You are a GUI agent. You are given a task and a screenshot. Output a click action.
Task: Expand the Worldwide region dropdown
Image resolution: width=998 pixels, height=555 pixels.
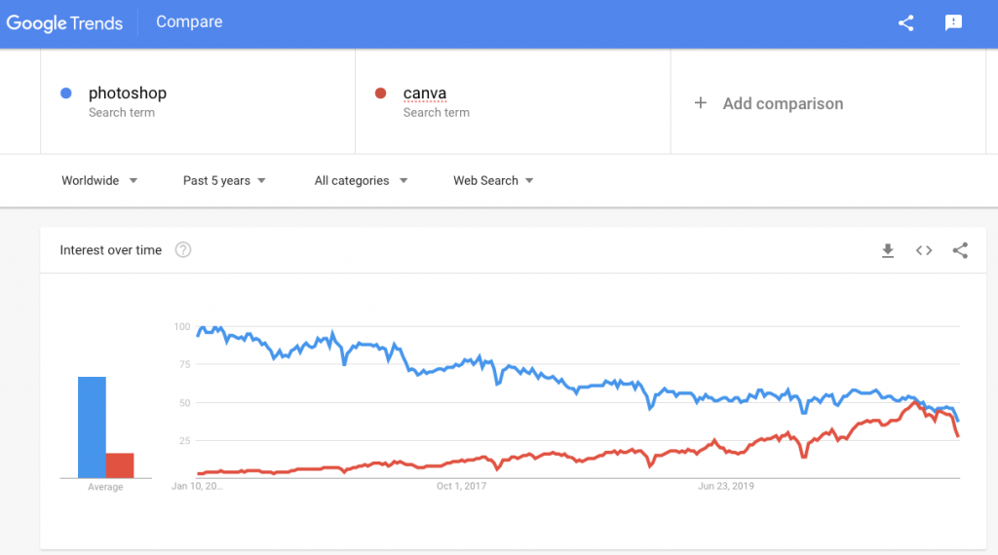pyautogui.click(x=99, y=180)
